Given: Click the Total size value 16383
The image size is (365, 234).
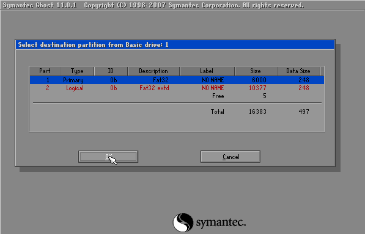Looking at the screenshot, I should [257, 112].
